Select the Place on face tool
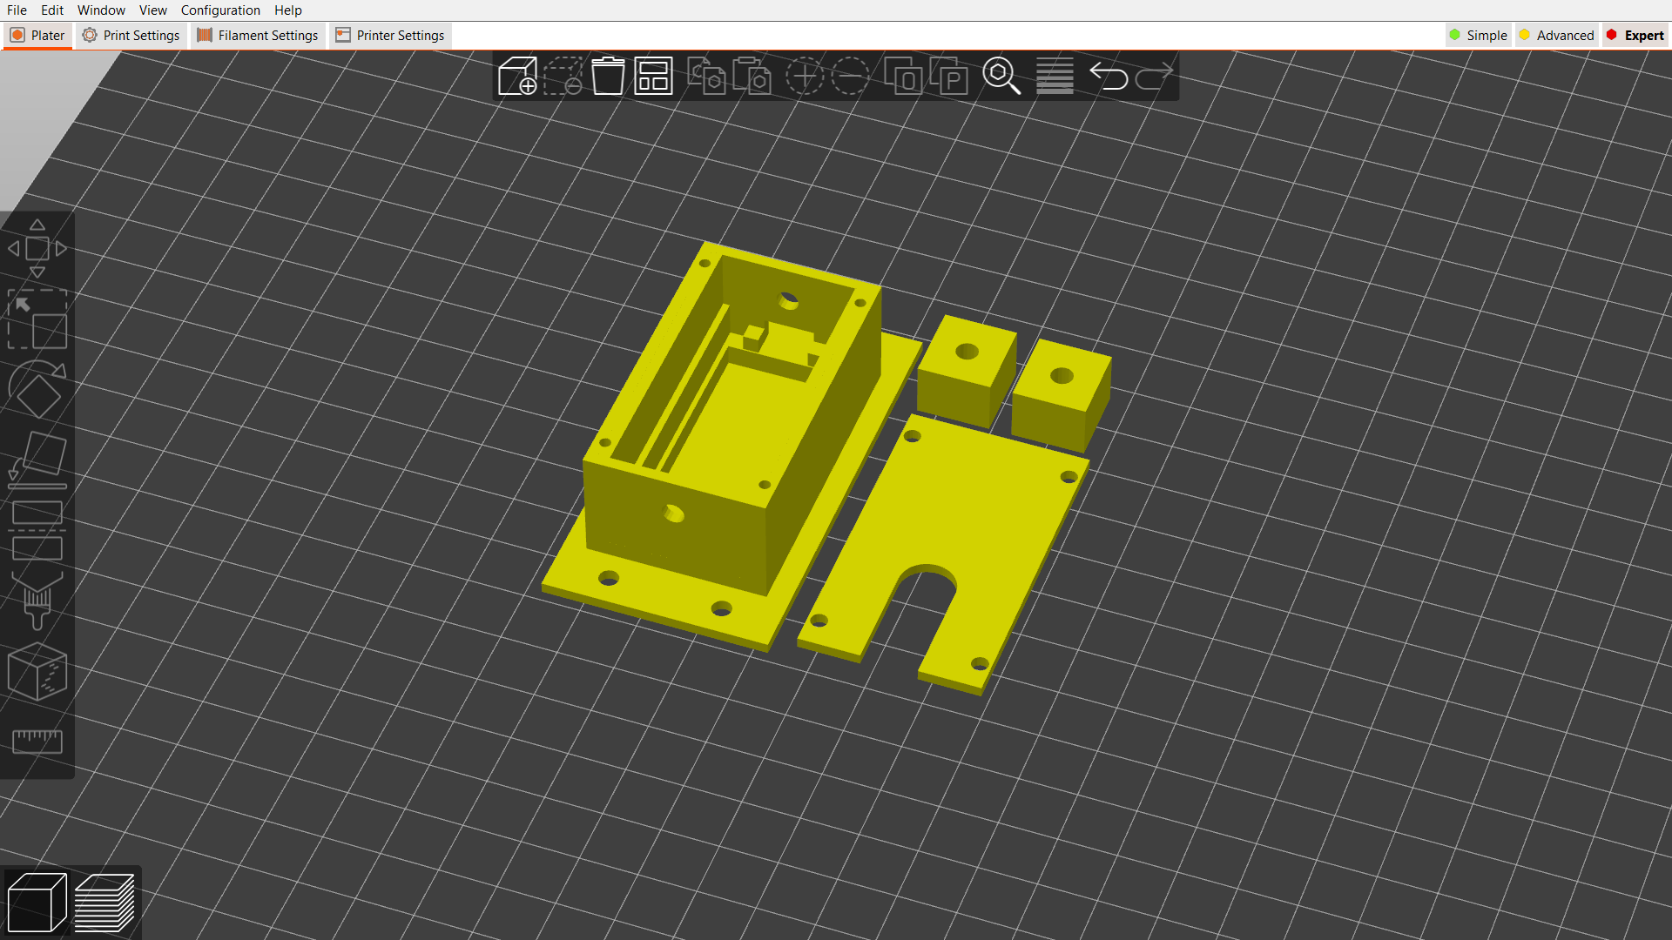The image size is (1672, 940). coord(37,457)
